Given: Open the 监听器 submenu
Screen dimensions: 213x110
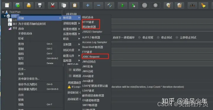Looking at the screenshot, I should [x=72, y=61].
